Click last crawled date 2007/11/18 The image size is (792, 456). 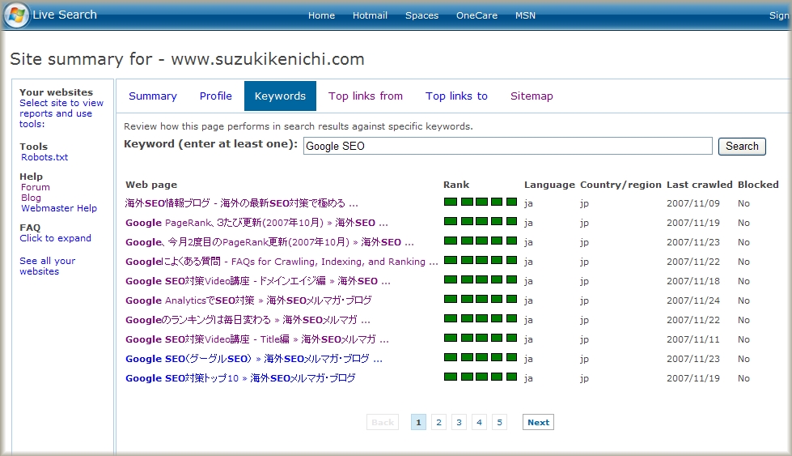click(693, 281)
